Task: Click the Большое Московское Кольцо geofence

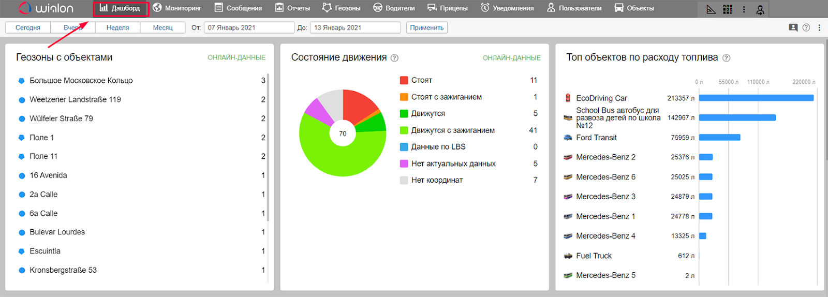Action: 81,80
